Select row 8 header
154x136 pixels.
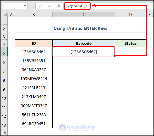click(x=4, y=79)
